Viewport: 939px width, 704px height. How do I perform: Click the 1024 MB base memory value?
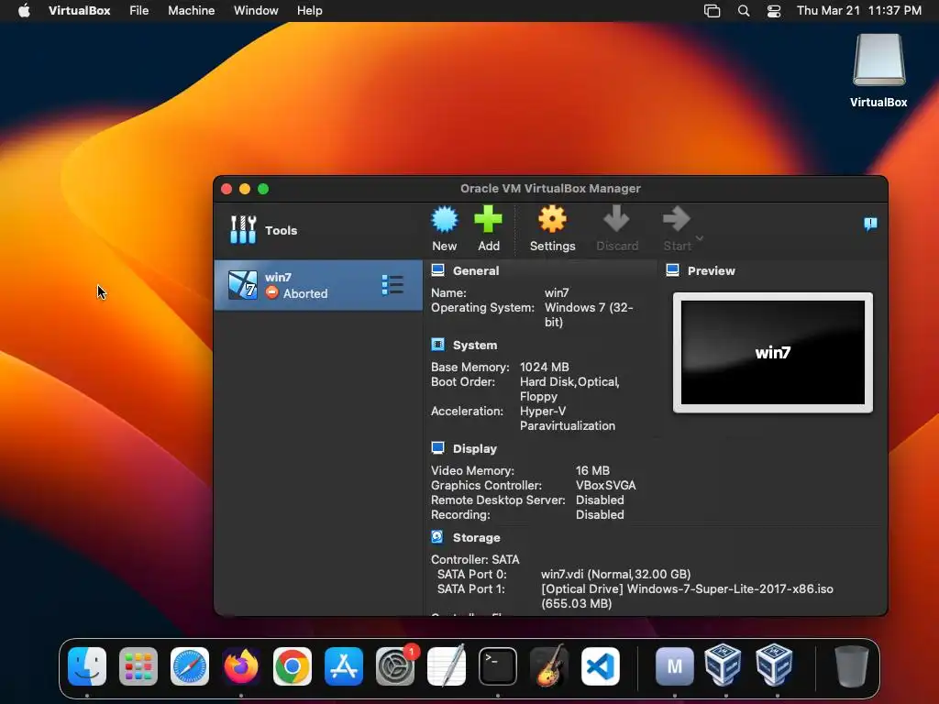click(x=545, y=367)
